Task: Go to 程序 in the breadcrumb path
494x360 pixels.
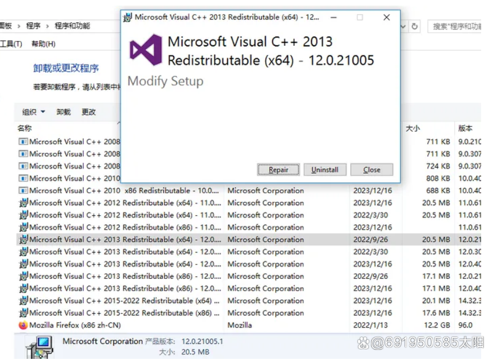Action: pyautogui.click(x=33, y=26)
